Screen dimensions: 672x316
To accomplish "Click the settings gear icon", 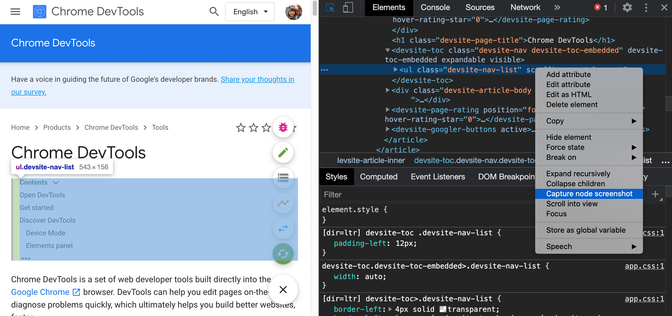I will pos(627,8).
